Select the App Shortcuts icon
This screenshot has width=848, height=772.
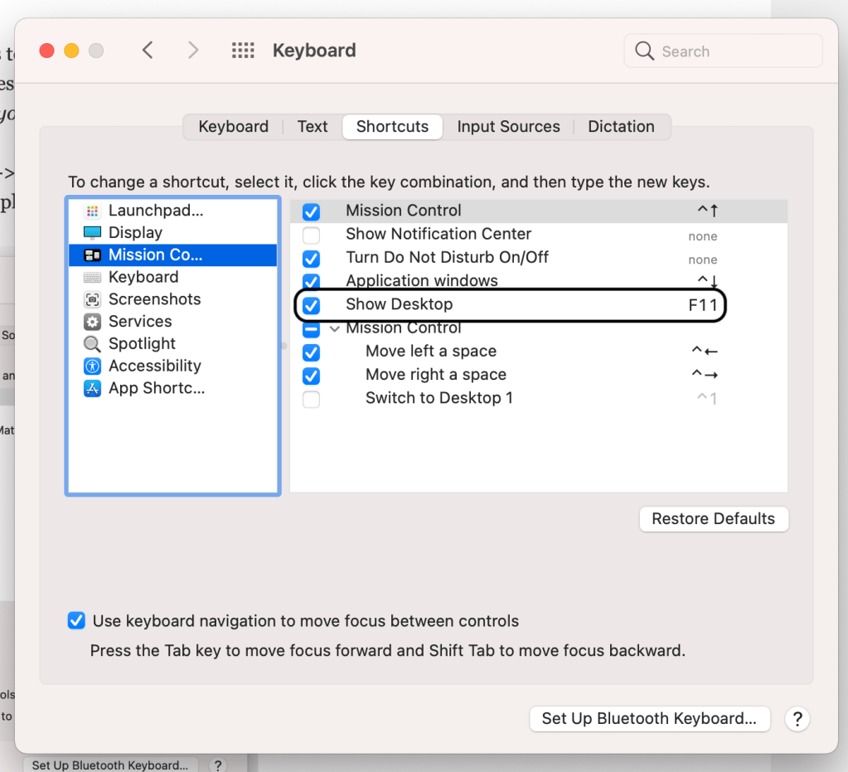(93, 388)
